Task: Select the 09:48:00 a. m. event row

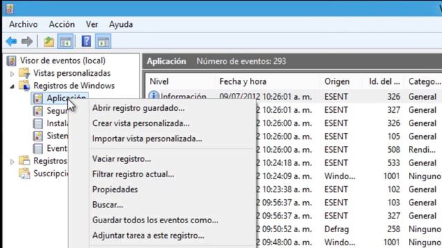Action: pyautogui.click(x=349, y=242)
